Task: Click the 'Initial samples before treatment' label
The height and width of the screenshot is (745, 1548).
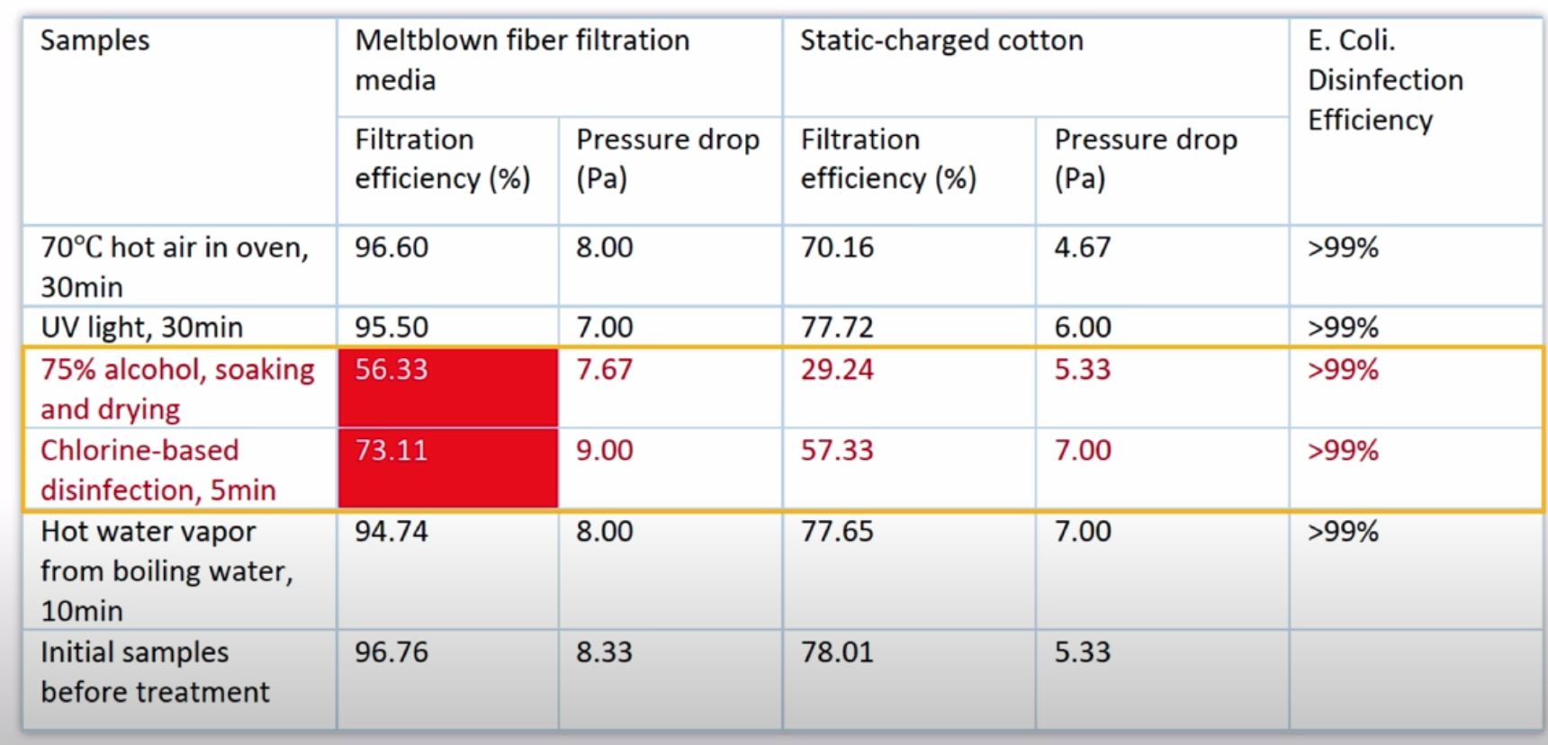Action: tap(155, 672)
